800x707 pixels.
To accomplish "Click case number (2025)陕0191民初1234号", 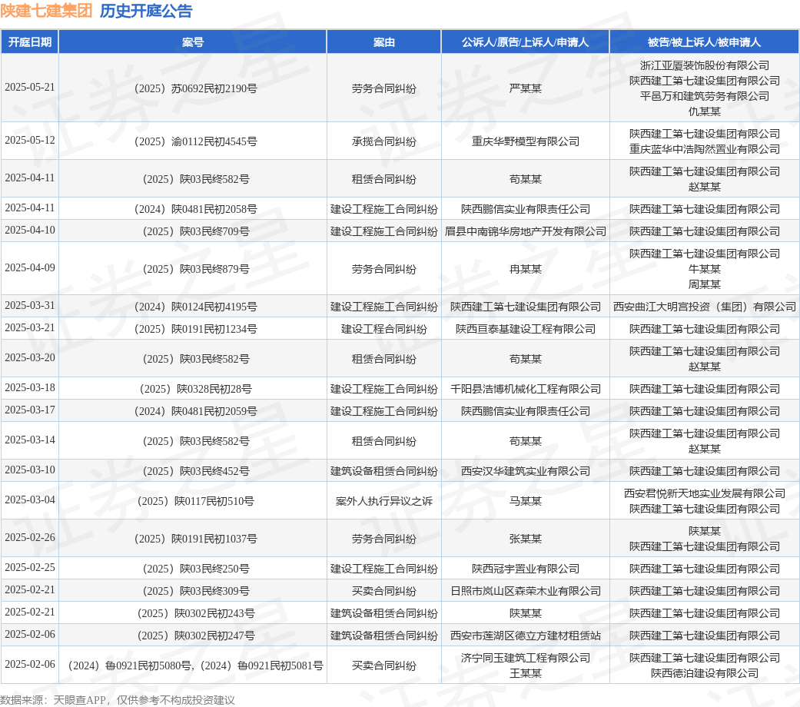I will (195, 329).
